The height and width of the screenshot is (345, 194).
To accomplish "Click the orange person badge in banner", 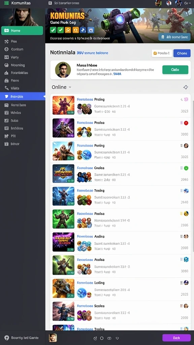I will pyautogui.click(x=68, y=30).
